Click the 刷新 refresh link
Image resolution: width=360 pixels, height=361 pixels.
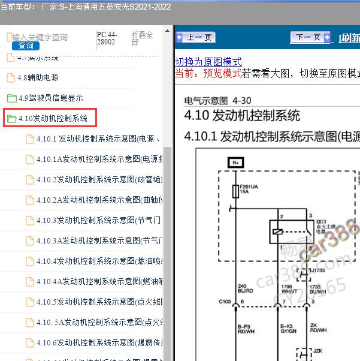coord(349,38)
